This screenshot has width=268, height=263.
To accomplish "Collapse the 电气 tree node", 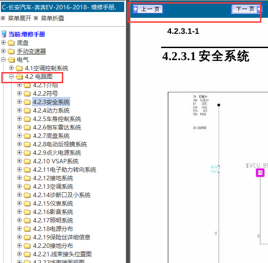I will point(3,59).
